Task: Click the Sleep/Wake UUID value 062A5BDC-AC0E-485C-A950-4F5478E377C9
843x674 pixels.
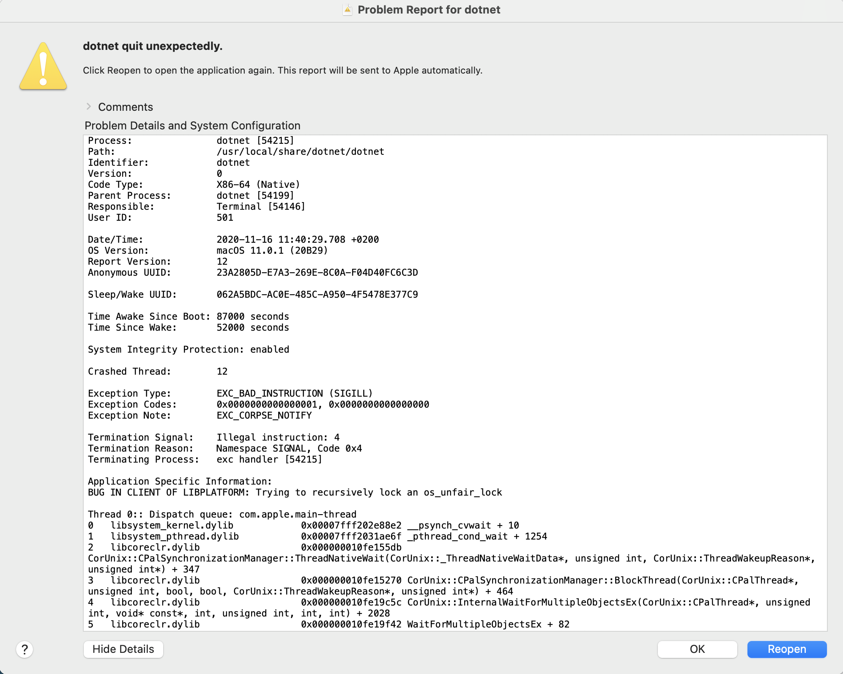Action: tap(317, 294)
